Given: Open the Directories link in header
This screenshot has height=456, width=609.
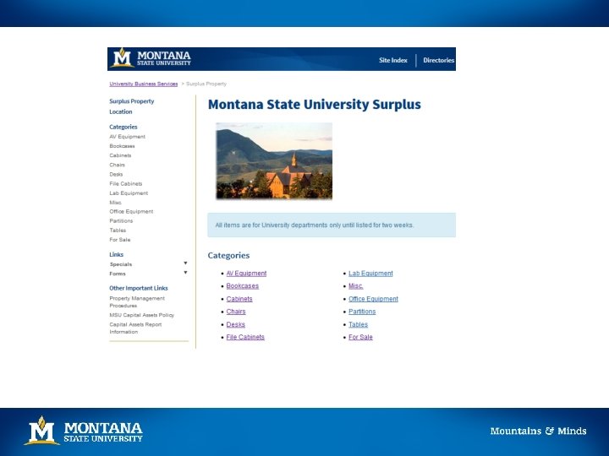Looking at the screenshot, I should click(438, 60).
